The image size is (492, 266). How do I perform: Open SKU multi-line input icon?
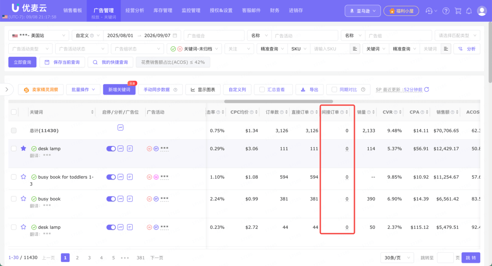[x=354, y=49]
